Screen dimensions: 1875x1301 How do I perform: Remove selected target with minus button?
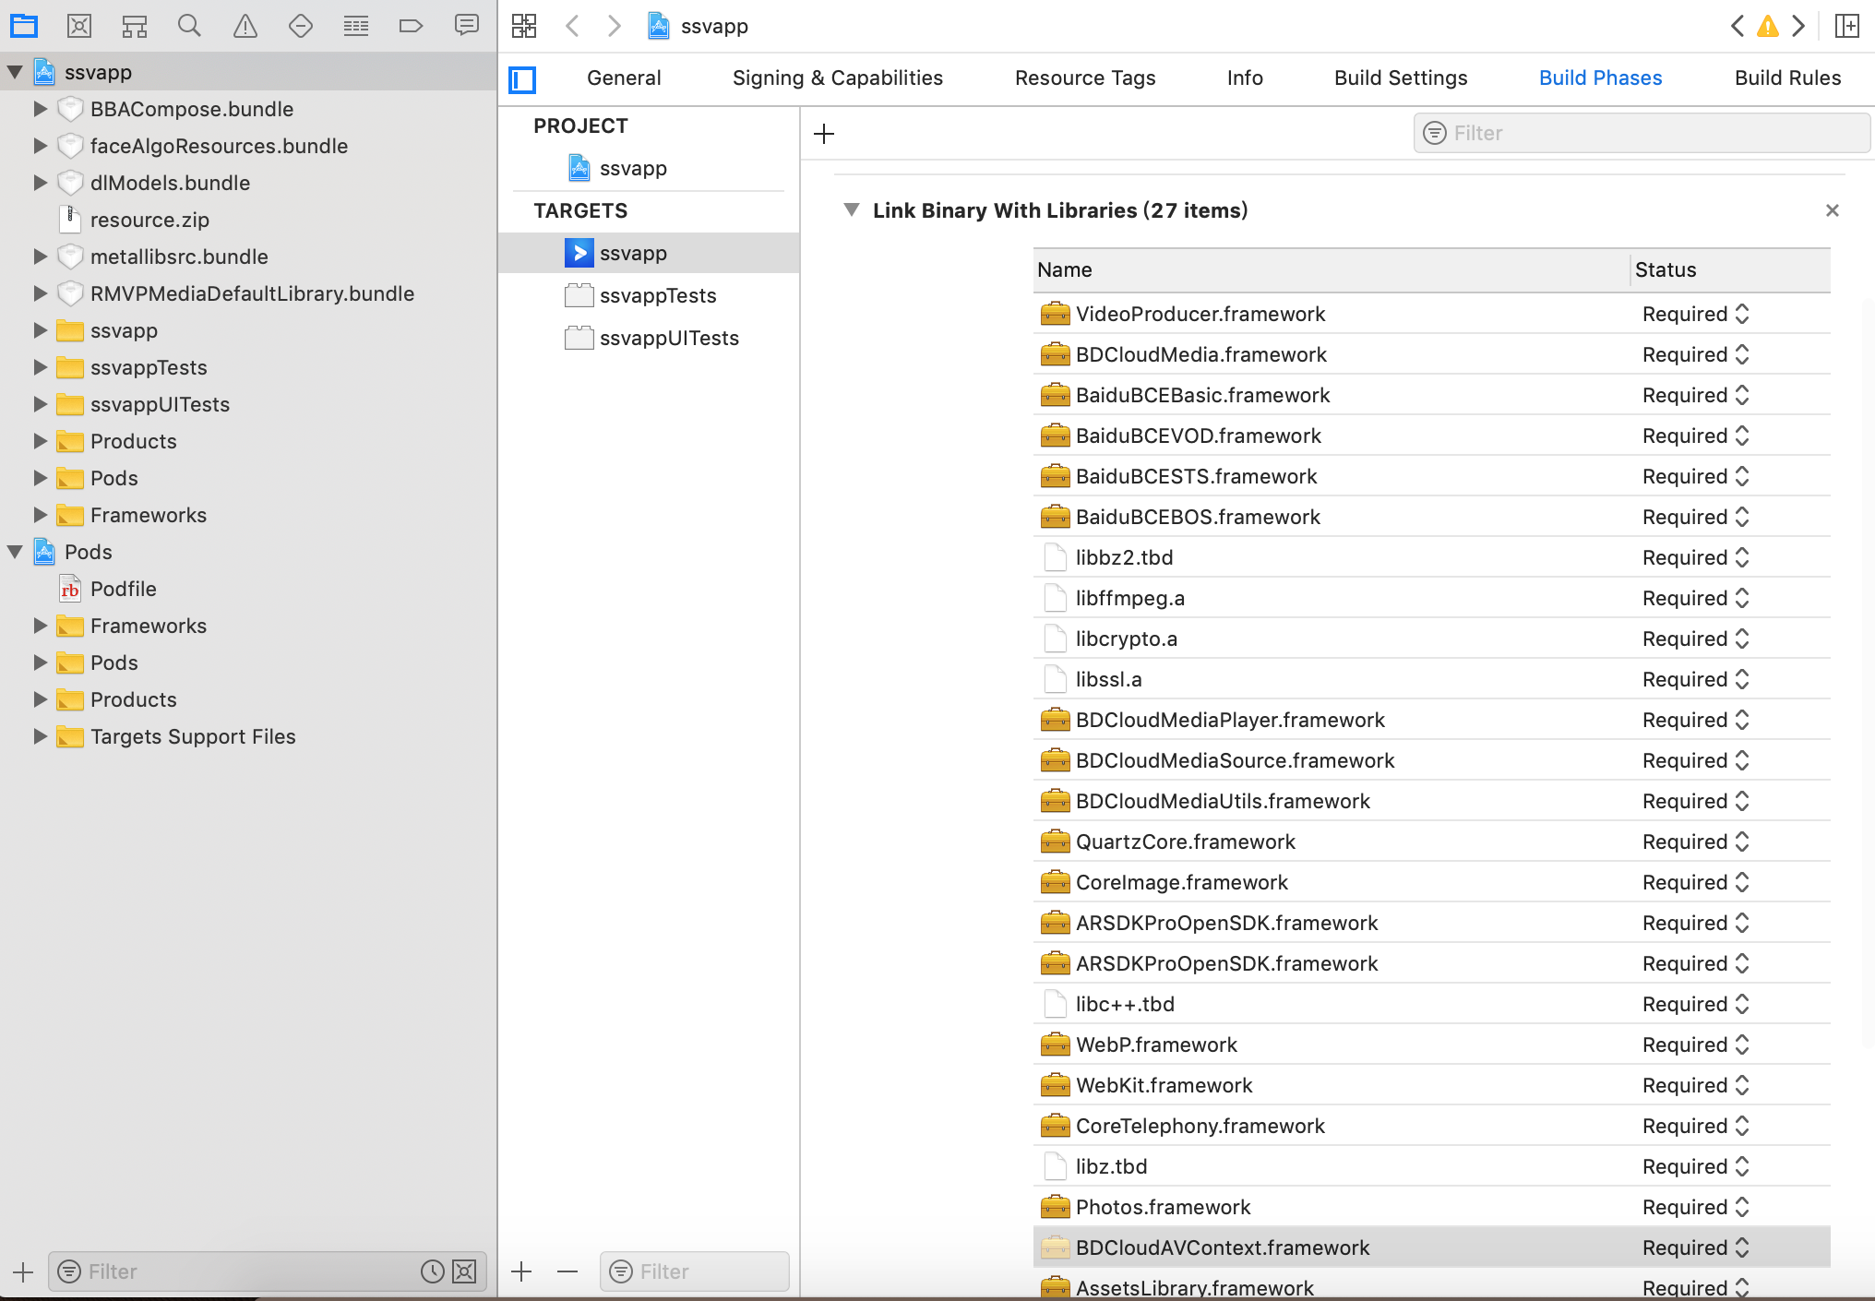click(567, 1271)
